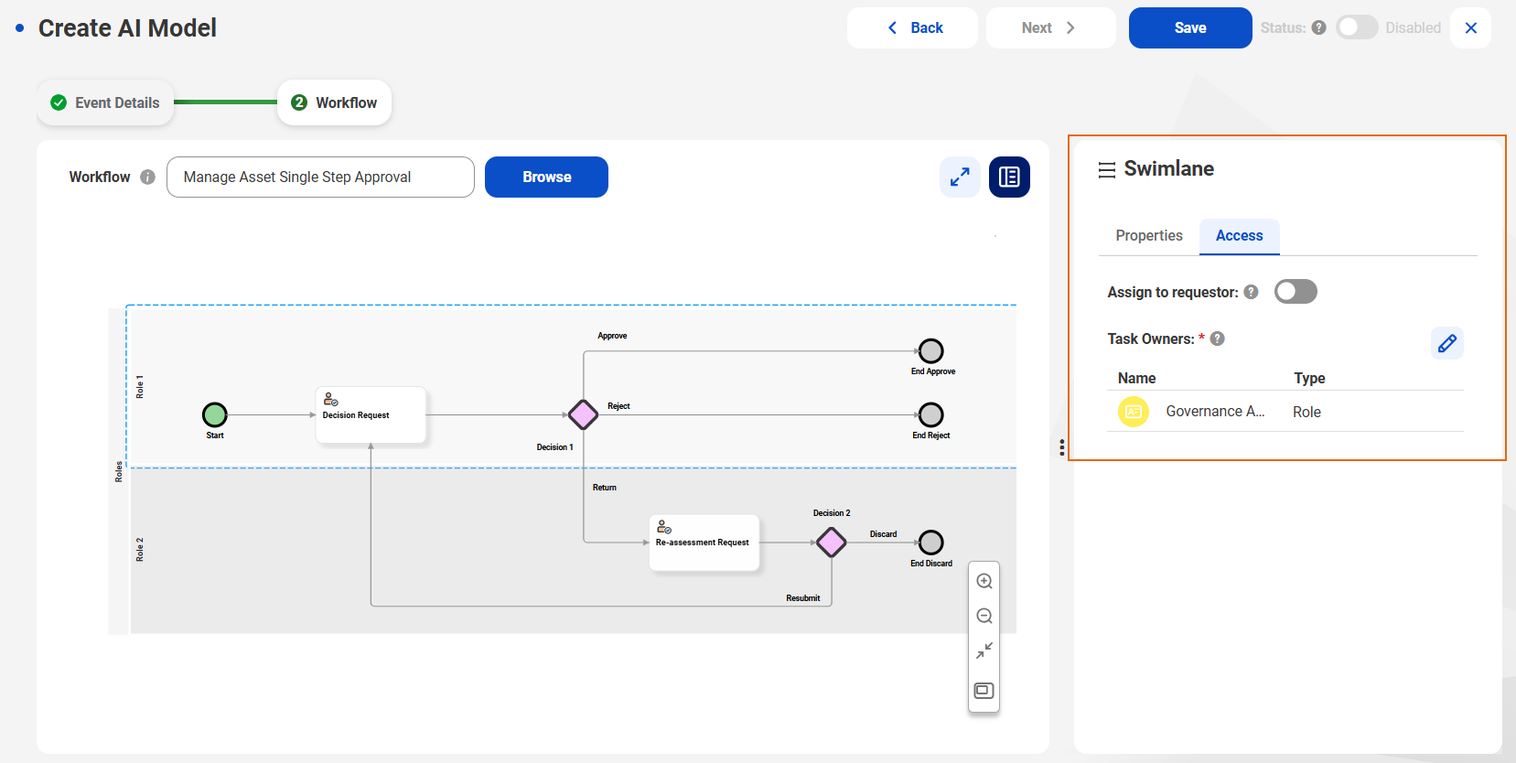The width and height of the screenshot is (1516, 763).
Task: Open the Assign to requestor help icon
Action: 1251,292
